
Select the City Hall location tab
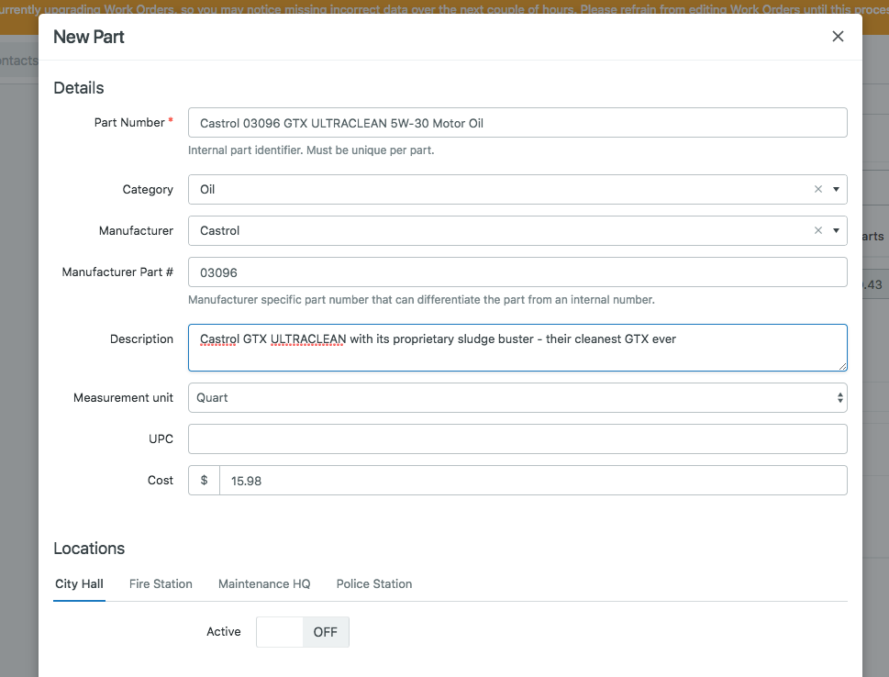tap(79, 584)
